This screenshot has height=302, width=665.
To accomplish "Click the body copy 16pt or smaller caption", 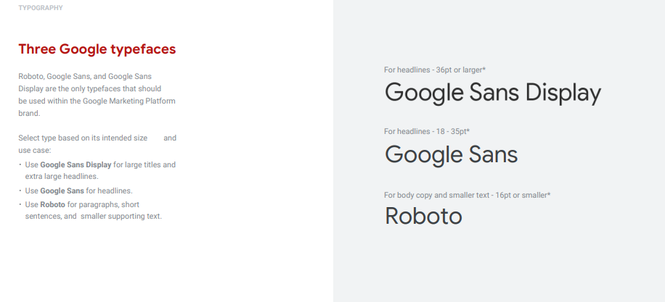I will pos(467,195).
